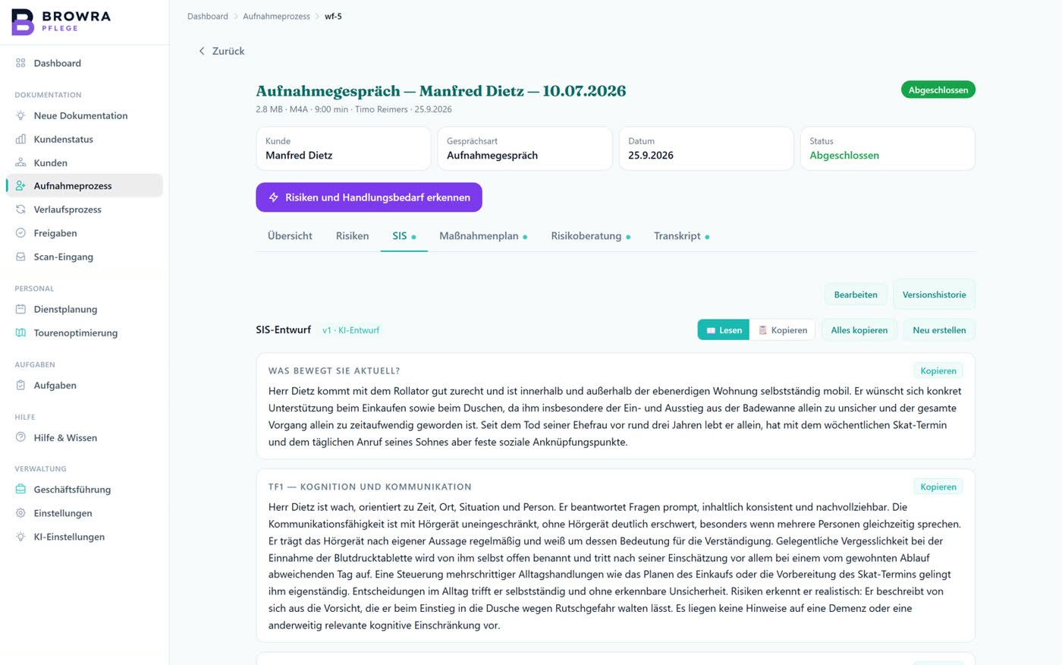
Task: Click Risiken und Handlungsbedarf erkennen
Action: tap(369, 197)
